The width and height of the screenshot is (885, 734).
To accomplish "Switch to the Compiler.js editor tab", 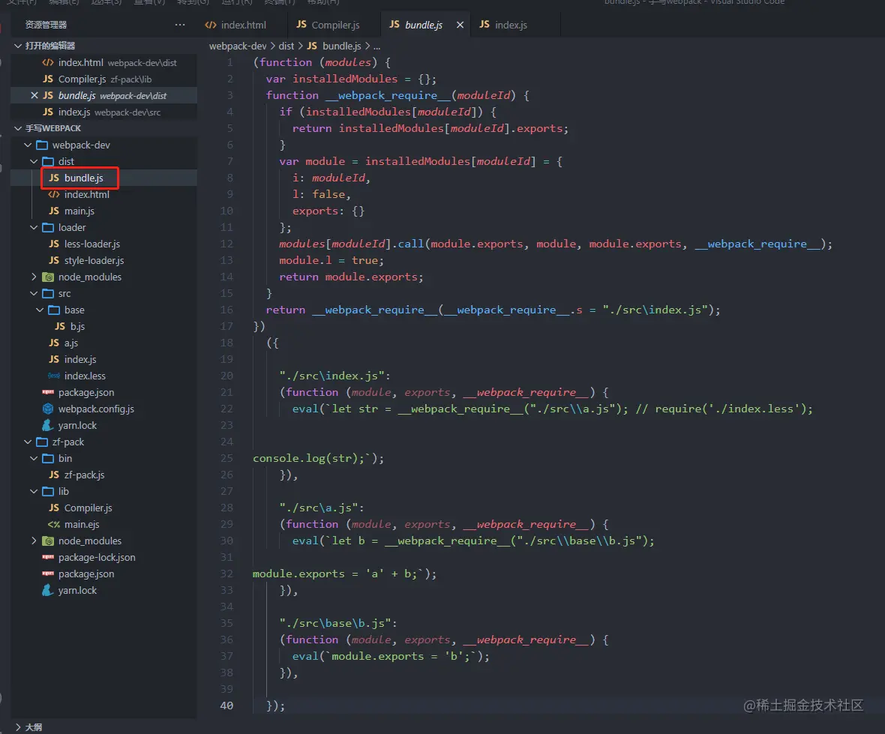I will click(x=328, y=25).
